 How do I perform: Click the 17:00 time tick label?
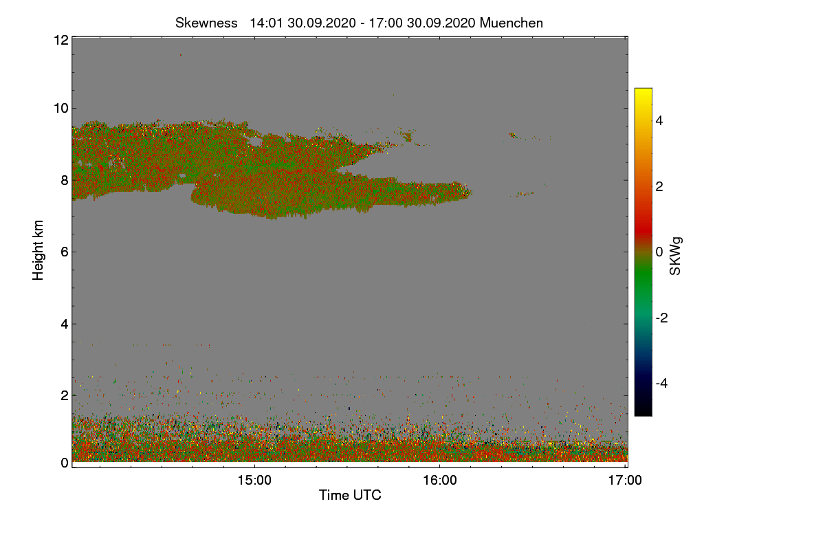pos(626,481)
